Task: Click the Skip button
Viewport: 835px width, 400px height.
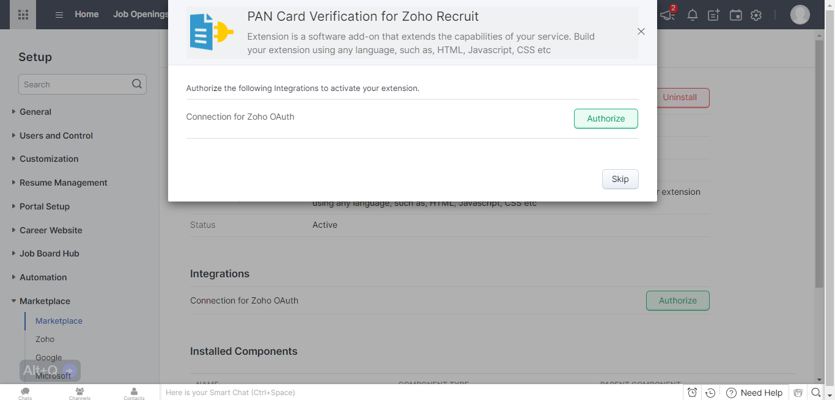Action: click(x=620, y=179)
